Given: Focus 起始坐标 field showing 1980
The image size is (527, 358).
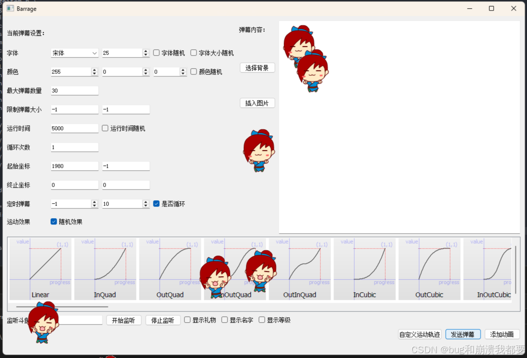Looking at the screenshot, I should point(75,166).
